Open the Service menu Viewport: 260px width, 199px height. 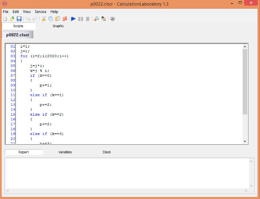point(40,12)
